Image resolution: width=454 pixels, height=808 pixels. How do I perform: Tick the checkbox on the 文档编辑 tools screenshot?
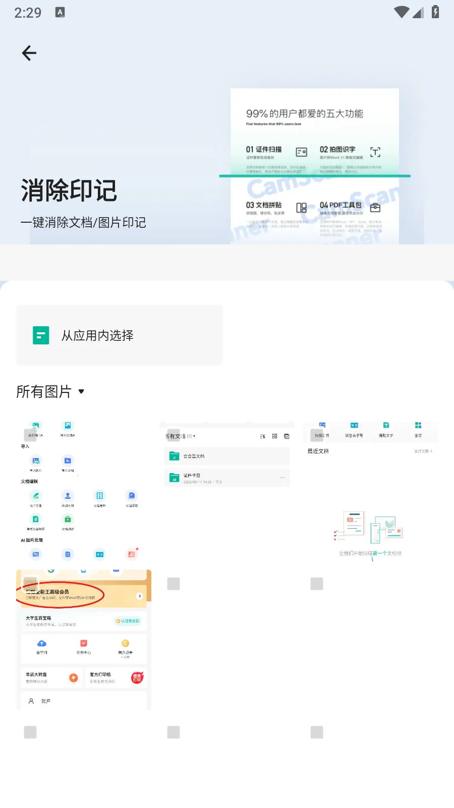click(30, 435)
